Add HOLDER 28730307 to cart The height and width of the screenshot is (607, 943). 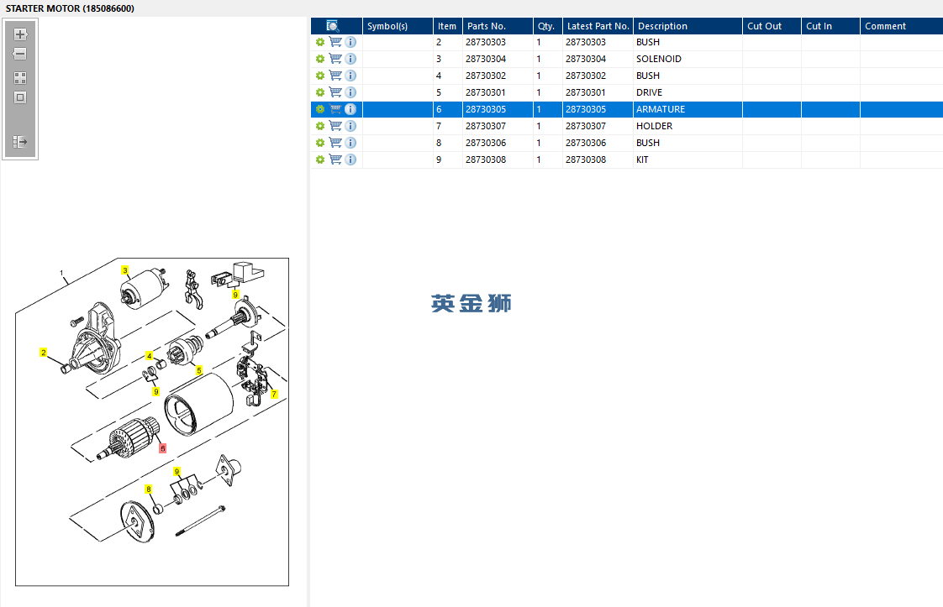335,126
